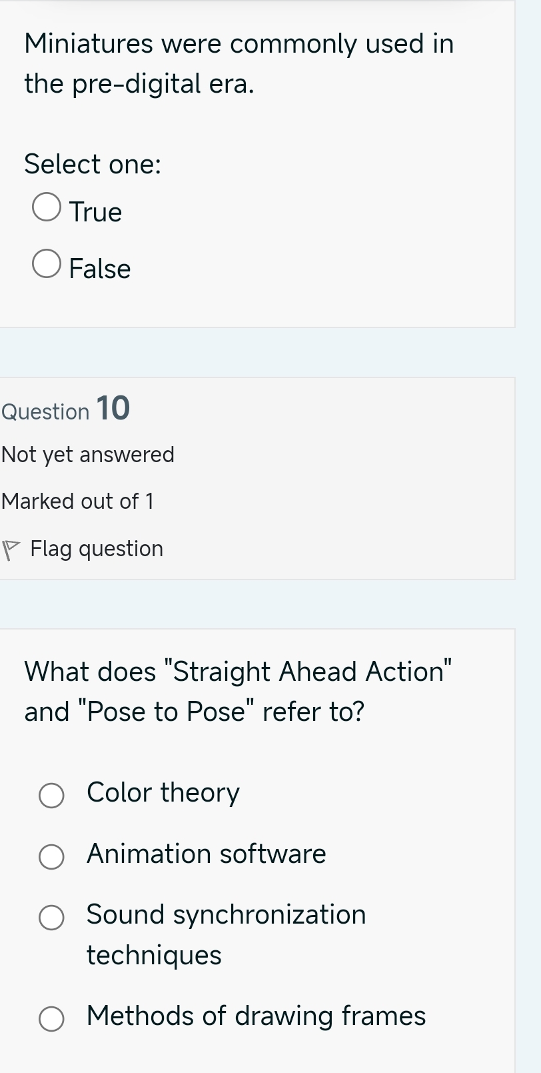Click the 'Marked out of 1' text

point(78,501)
